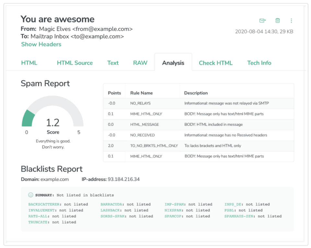Image resolution: width=311 pixels, height=248 pixels.
Task: Select the currently active Analysis tab
Action: pos(173,63)
